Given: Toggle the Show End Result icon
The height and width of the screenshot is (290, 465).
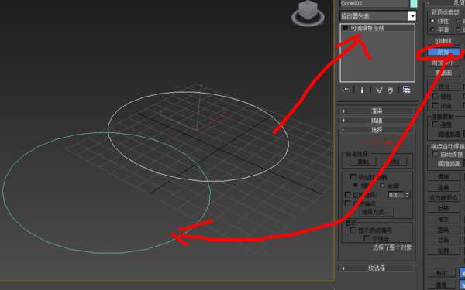Looking at the screenshot, I should [362, 90].
